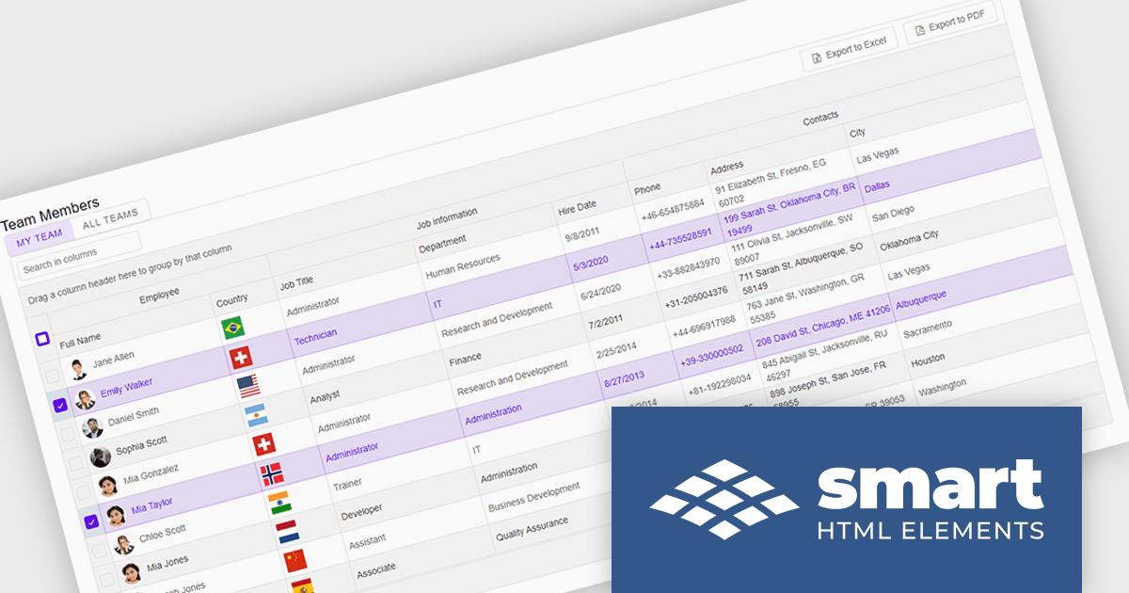Check the checkbox for Daniel Smith
The height and width of the screenshot is (593, 1129).
(67, 435)
